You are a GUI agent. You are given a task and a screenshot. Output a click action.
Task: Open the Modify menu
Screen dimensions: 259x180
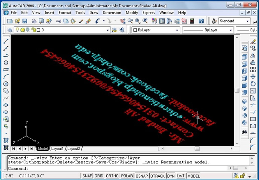click(132, 13)
